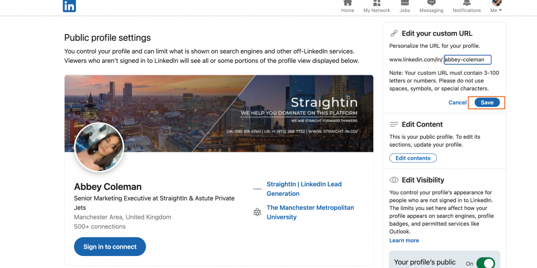Click the Sign in to connect button
The width and height of the screenshot is (537, 268).
(x=110, y=247)
